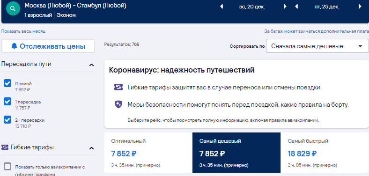369x176 pixels.
Task: Open the baggage additional fee notice link
Action: pos(316,31)
